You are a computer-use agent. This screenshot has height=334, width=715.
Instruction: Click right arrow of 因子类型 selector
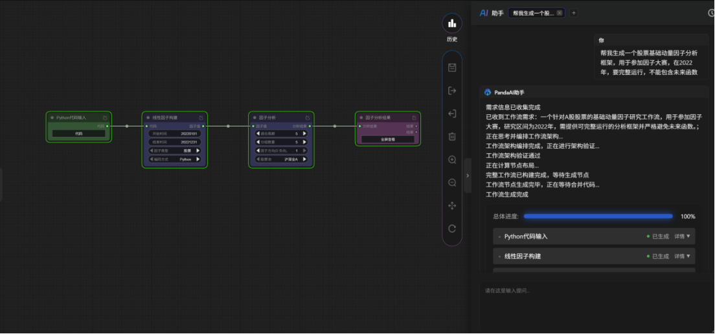pos(198,151)
